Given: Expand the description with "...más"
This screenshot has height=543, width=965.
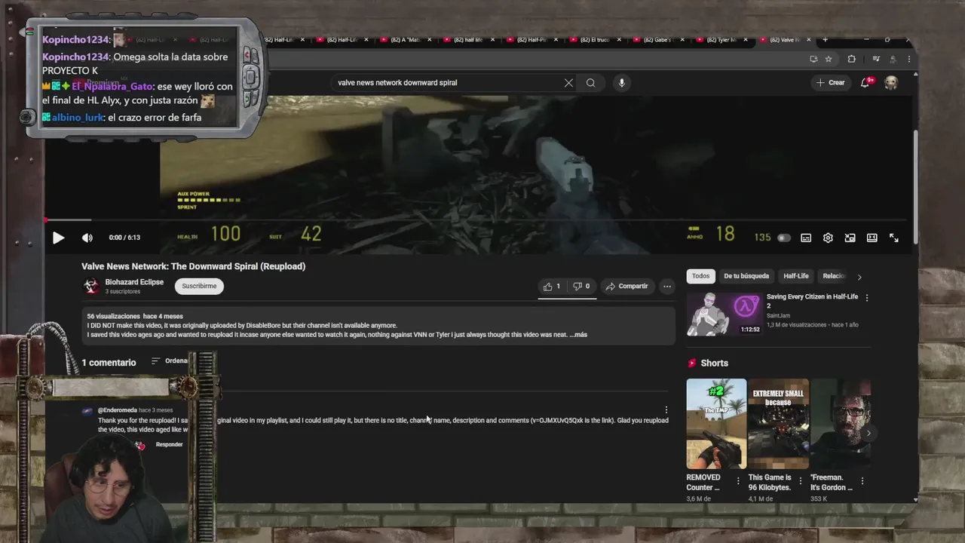Looking at the screenshot, I should [578, 334].
